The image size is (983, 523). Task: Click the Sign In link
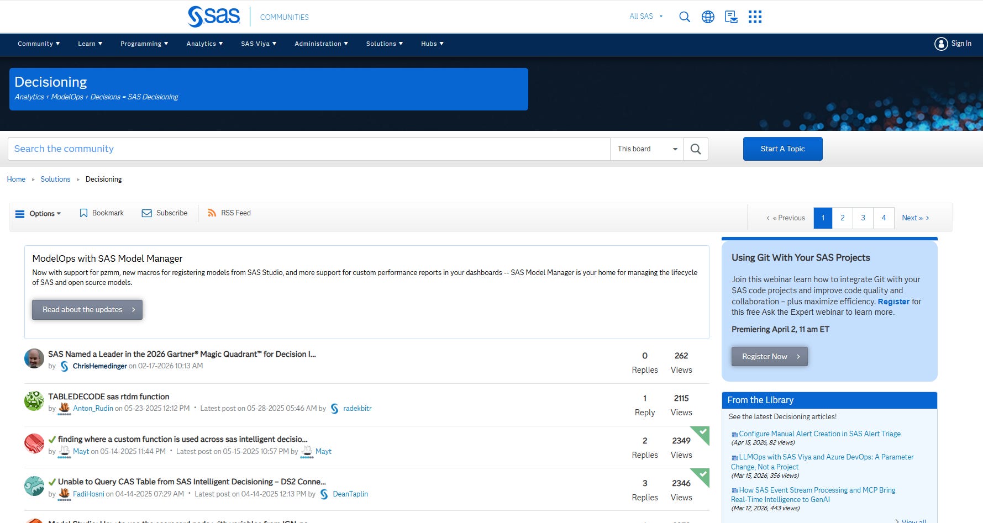tap(961, 44)
